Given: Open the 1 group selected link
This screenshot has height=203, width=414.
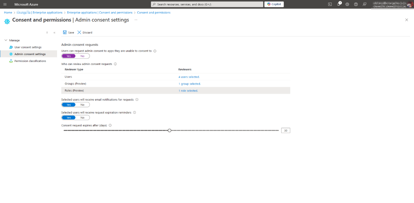Looking at the screenshot, I should tap(189, 84).
